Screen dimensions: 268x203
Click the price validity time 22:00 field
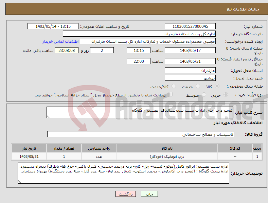(x=139, y=61)
